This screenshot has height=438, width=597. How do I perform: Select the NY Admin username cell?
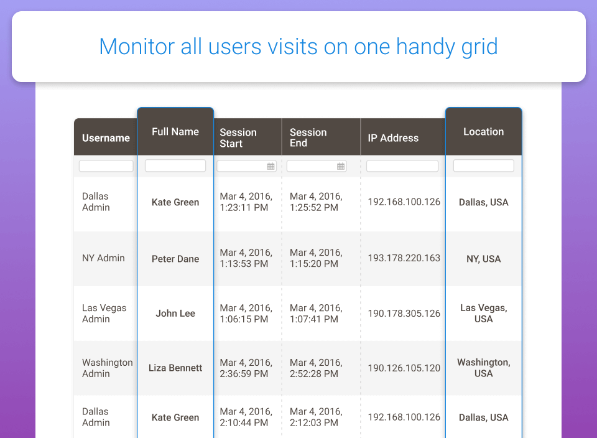coord(103,258)
